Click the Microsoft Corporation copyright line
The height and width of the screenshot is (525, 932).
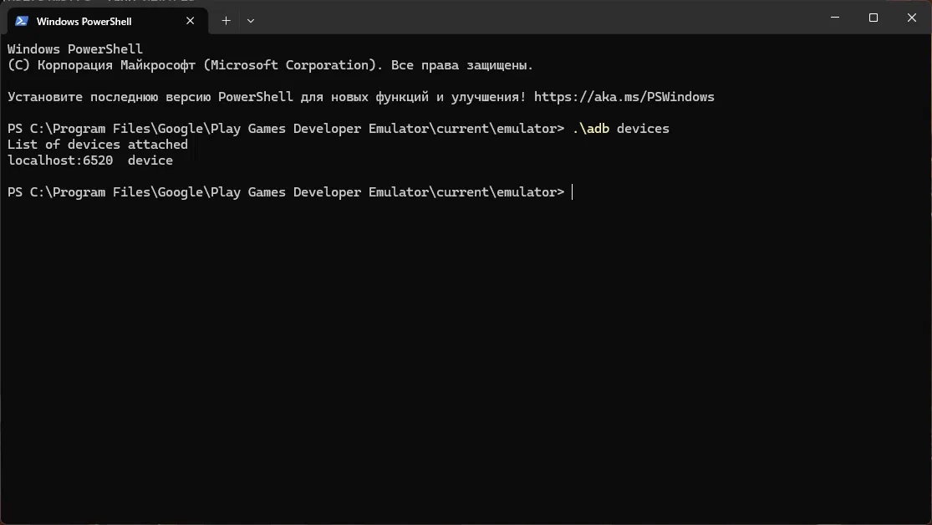point(270,65)
